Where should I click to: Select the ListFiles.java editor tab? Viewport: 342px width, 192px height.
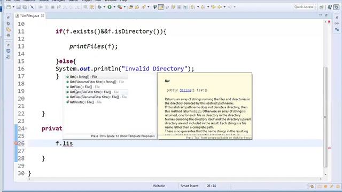tap(29, 15)
